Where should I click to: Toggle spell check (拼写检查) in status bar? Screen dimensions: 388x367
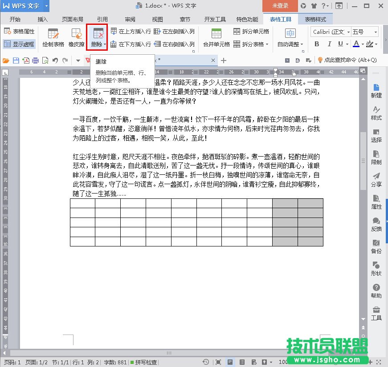click(144, 362)
